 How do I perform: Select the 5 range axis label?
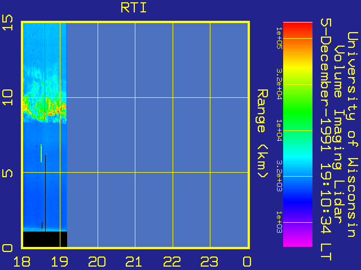coord(7,173)
